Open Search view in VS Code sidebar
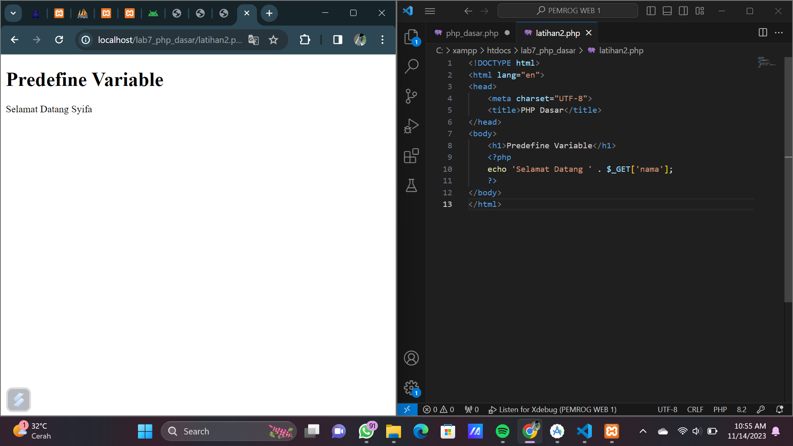Viewport: 793px width, 446px height. [411, 66]
